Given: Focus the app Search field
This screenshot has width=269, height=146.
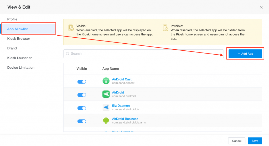Looking at the screenshot, I should pos(143,54).
